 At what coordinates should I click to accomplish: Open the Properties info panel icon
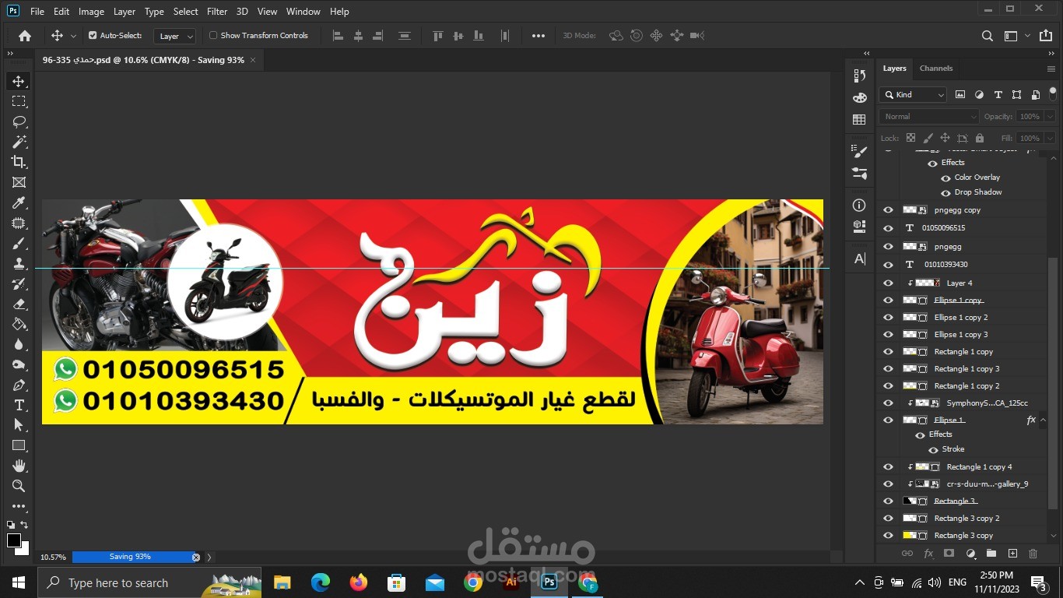click(859, 206)
